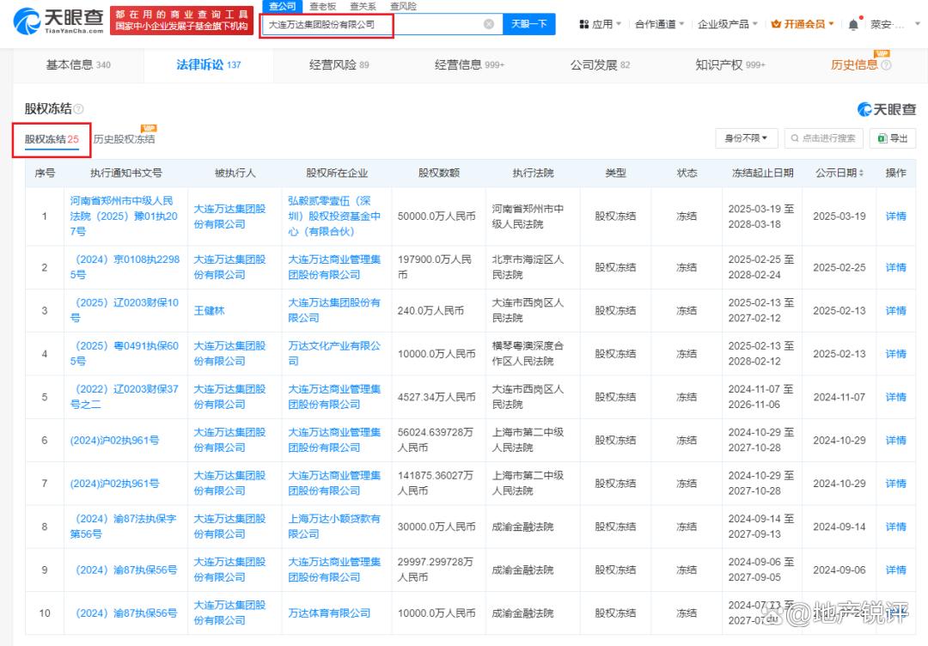Open the 应用 dropdown menu
Viewport: 928px width, 646px height.
600,24
